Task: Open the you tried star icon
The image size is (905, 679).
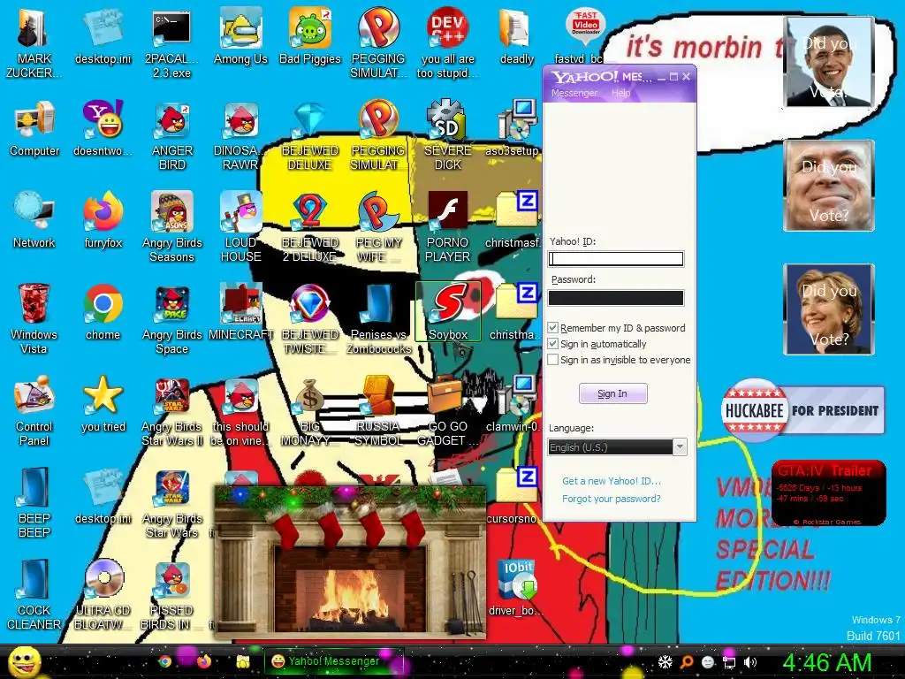Action: coord(103,404)
